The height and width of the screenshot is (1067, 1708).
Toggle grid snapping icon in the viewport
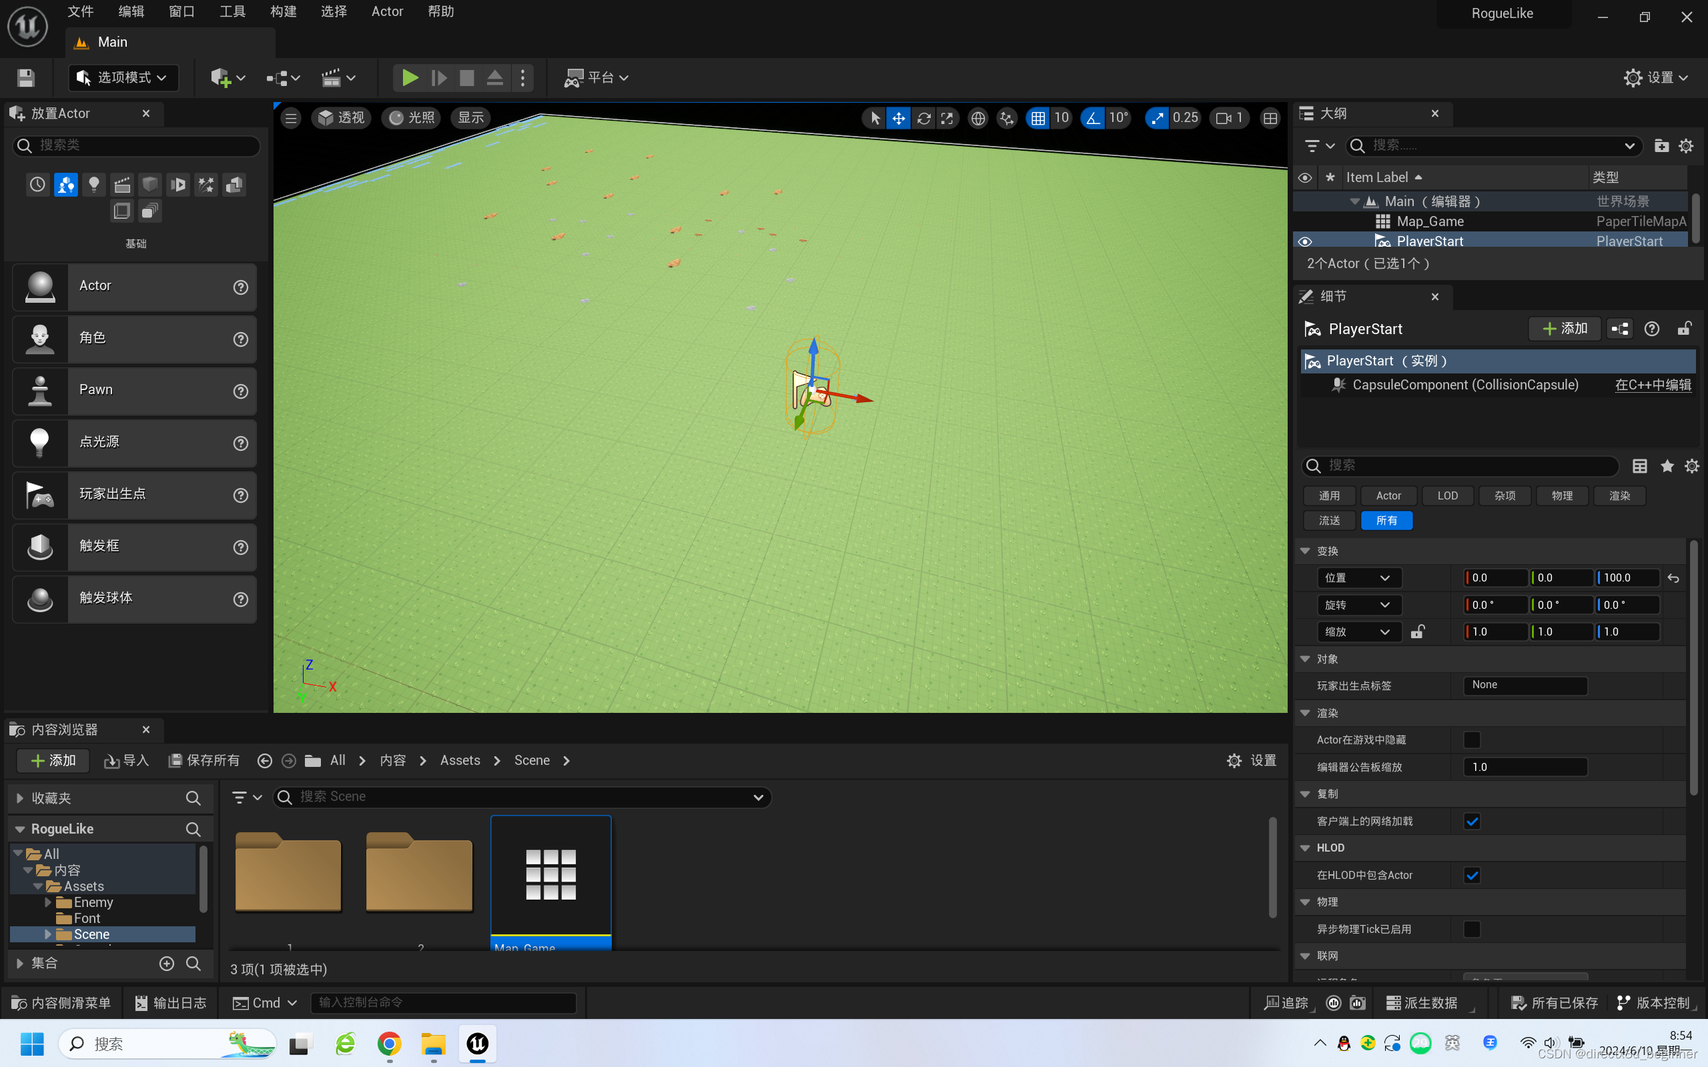click(x=1037, y=119)
